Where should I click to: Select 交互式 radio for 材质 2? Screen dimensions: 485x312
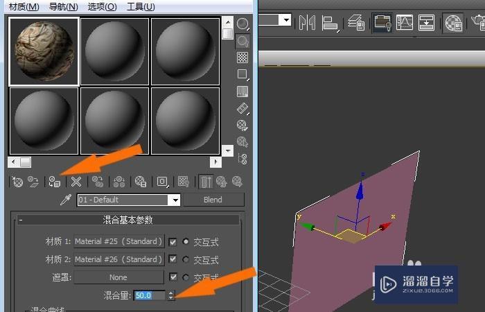[x=186, y=259]
